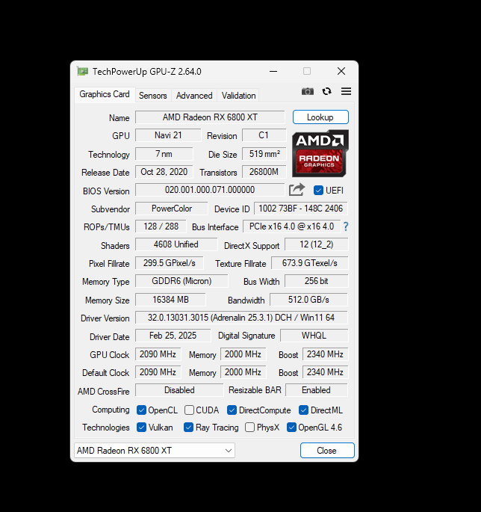This screenshot has width=481, height=512.
Task: Click the GPU value Navi 21
Action: (x=168, y=135)
